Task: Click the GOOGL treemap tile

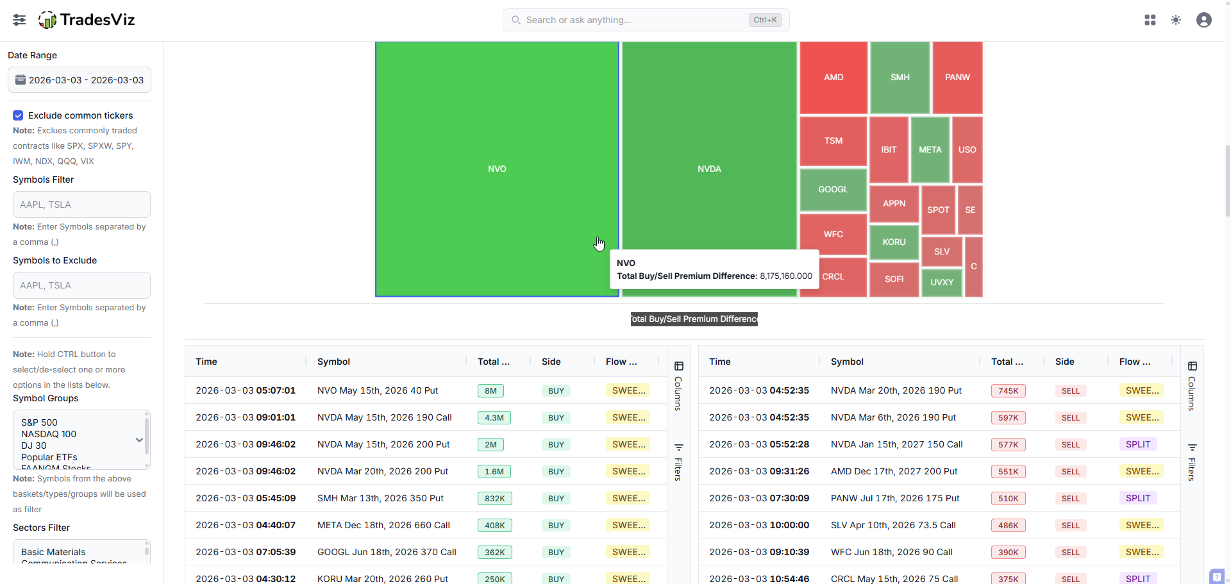Action: point(833,190)
